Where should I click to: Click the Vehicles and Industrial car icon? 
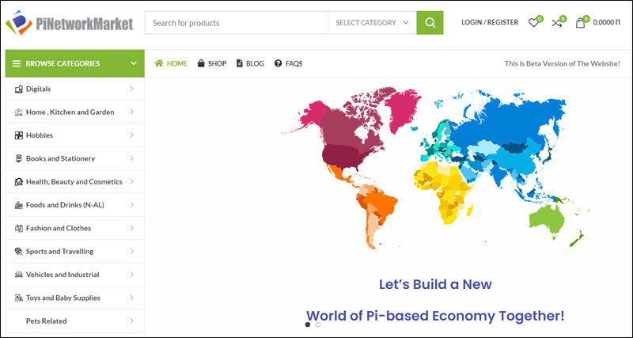[18, 275]
